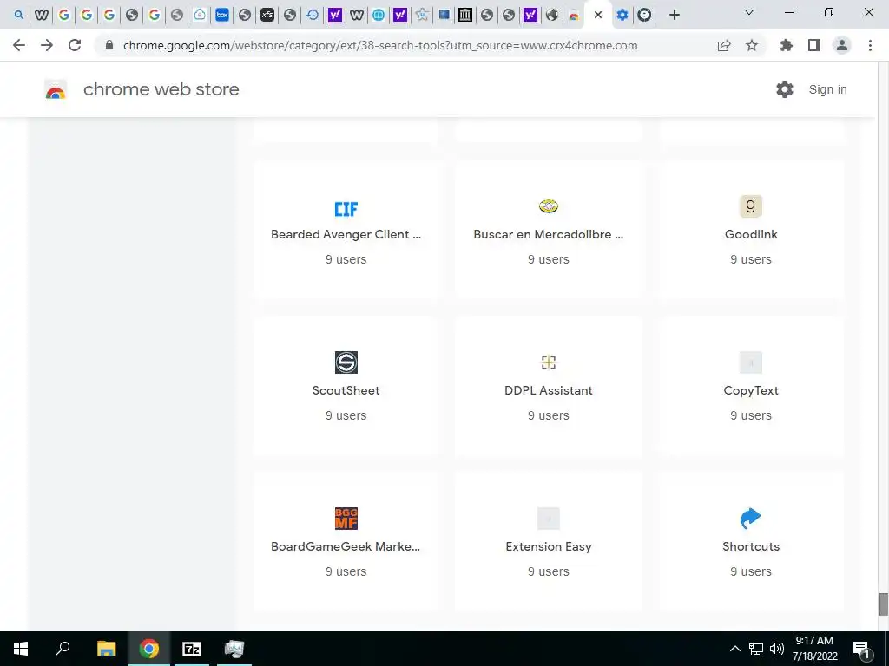This screenshot has height=666, width=889.
Task: Open the Shortcuts blue arrow icon
Action: pyautogui.click(x=751, y=519)
